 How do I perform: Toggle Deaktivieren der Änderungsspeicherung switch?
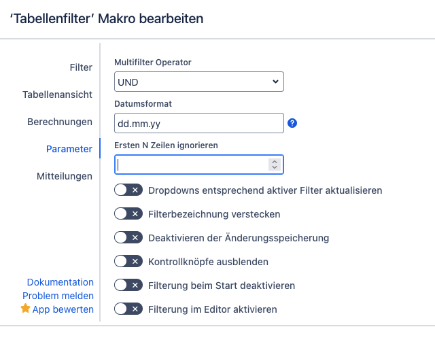(128, 238)
